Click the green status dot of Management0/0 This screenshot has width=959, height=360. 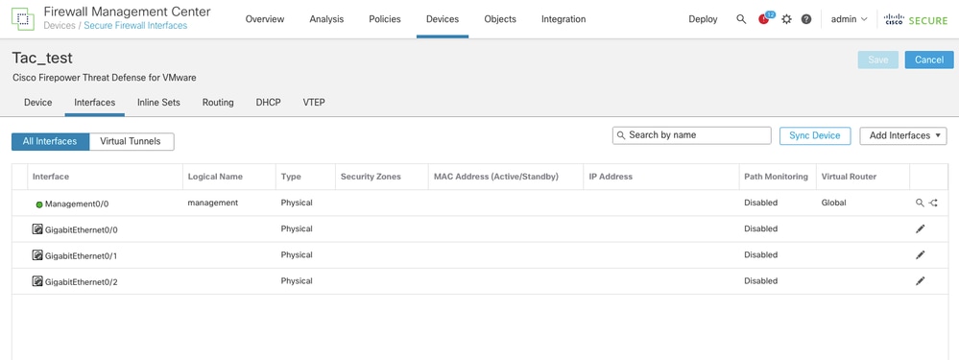39,204
